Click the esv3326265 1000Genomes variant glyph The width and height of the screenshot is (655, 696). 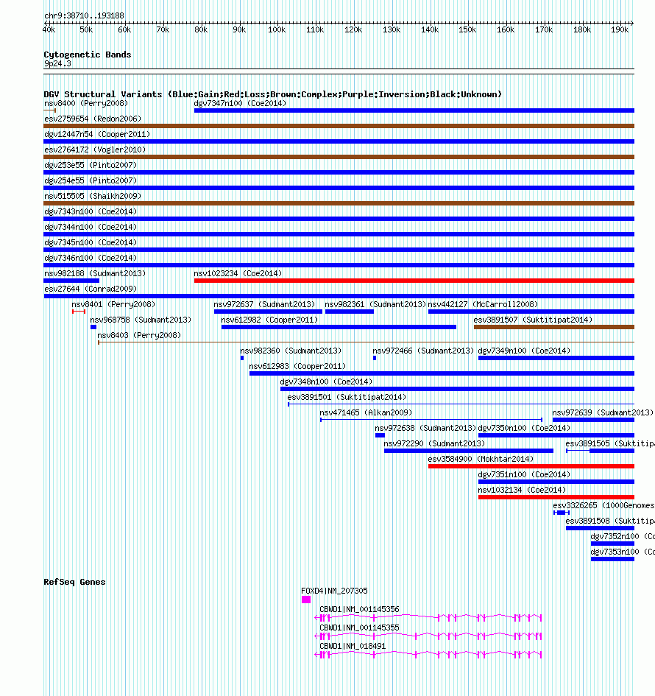point(562,513)
